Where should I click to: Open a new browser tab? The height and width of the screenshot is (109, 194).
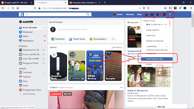(105, 2)
